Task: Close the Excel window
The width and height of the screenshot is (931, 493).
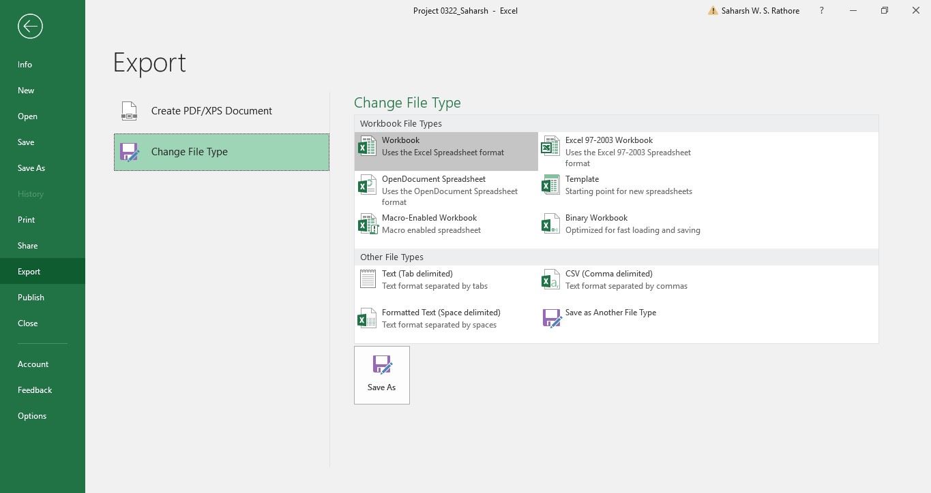Action: [915, 11]
